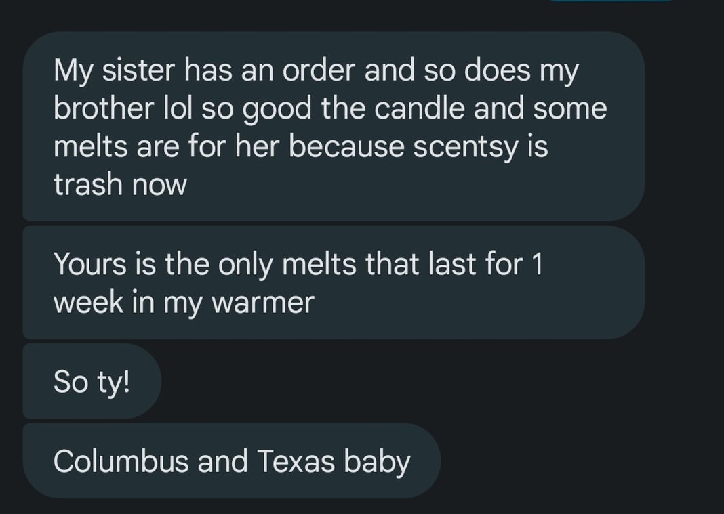Click the word "scentsy" in the first message
The width and height of the screenshot is (724, 514).
click(465, 148)
